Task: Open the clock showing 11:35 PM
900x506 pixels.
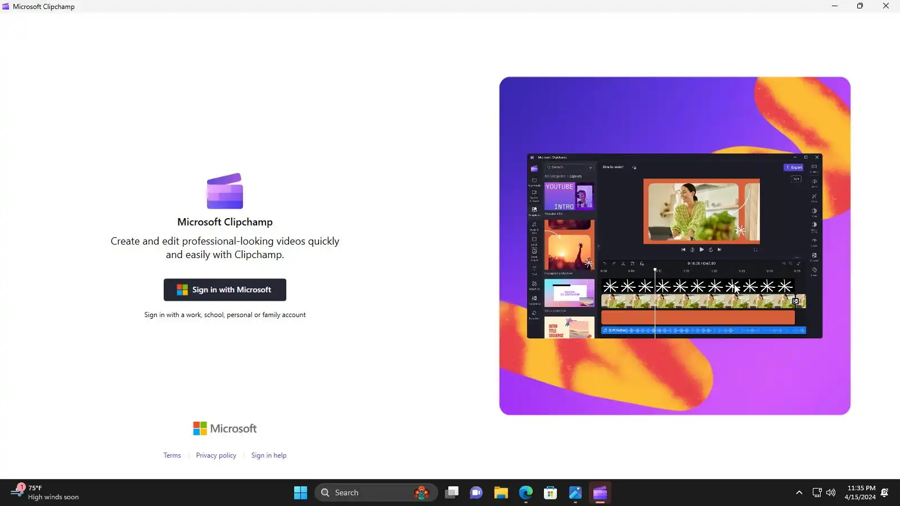Action: (860, 493)
